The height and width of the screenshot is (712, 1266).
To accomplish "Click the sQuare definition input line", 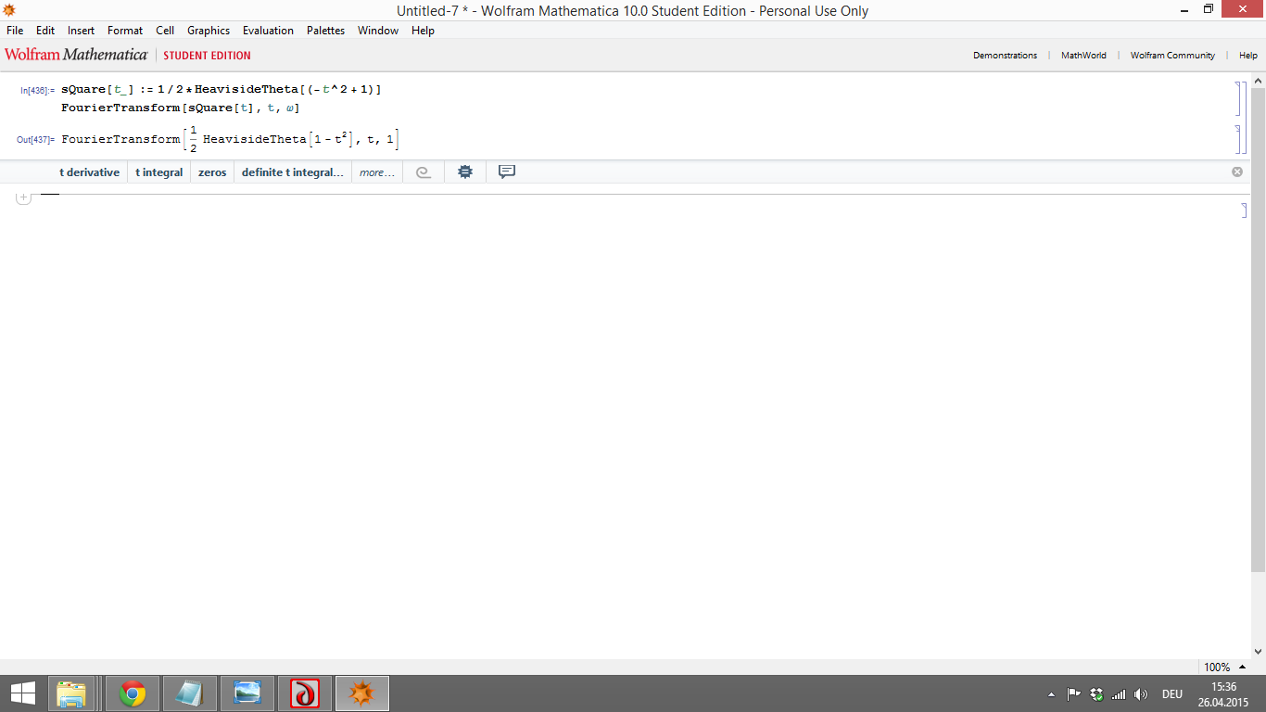I will [x=222, y=90].
